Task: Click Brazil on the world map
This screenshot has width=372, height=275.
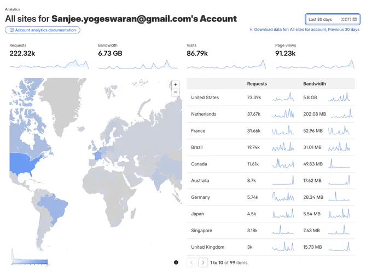Action: point(54,208)
